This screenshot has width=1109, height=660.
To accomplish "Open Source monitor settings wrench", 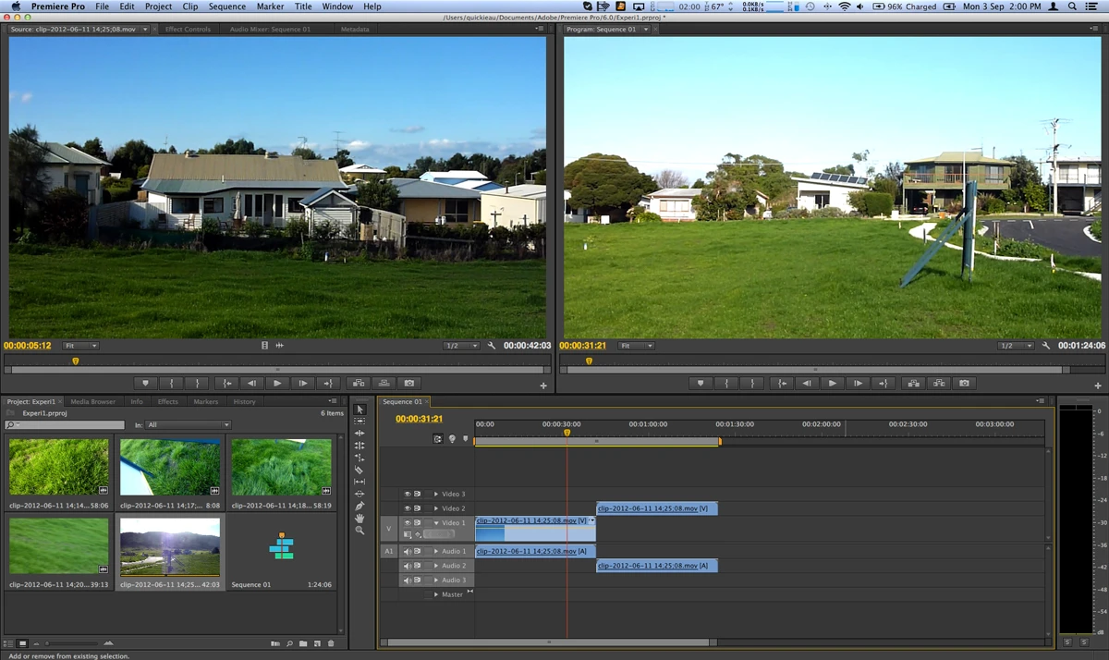I will (492, 346).
